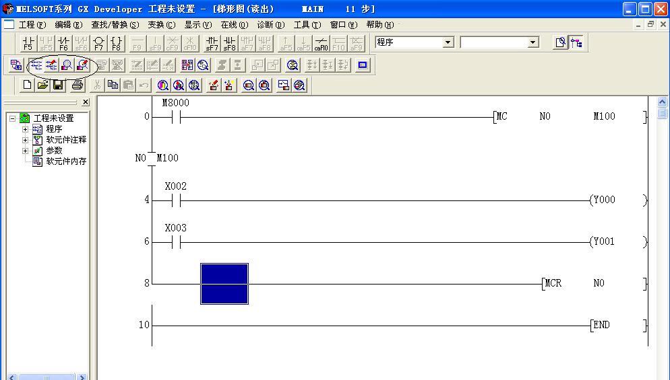Open the 在线 menu

click(234, 25)
